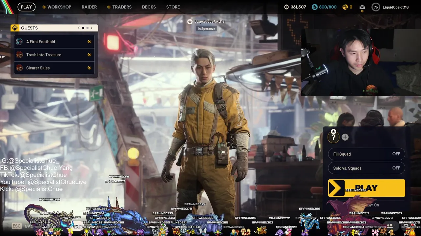The width and height of the screenshot is (421, 236).
Task: Open the TRADERS tab
Action: pyautogui.click(x=122, y=7)
